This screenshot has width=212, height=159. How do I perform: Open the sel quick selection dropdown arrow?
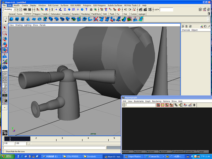[158, 10]
